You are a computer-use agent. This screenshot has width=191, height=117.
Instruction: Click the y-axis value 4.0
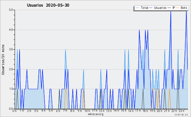point(11,30)
